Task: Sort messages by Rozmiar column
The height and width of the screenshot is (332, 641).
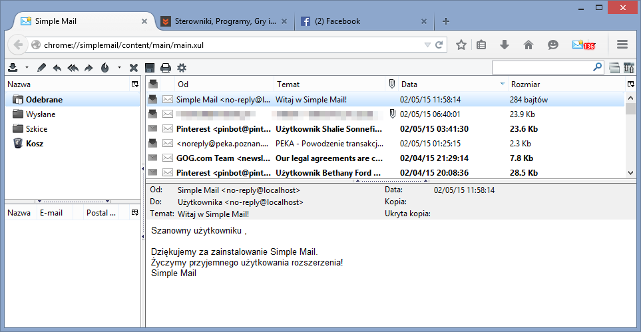Action: pyautogui.click(x=566, y=84)
